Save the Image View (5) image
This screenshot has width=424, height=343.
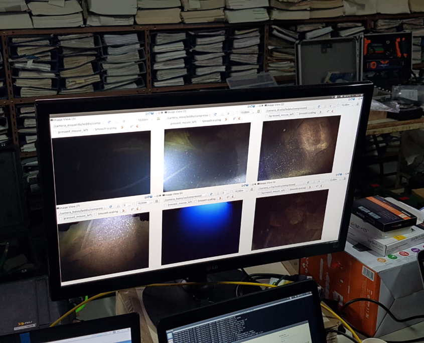[x=158, y=118]
